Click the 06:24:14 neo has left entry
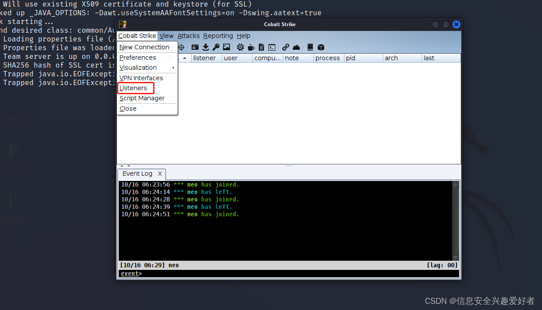The image size is (542, 310). pos(177,192)
